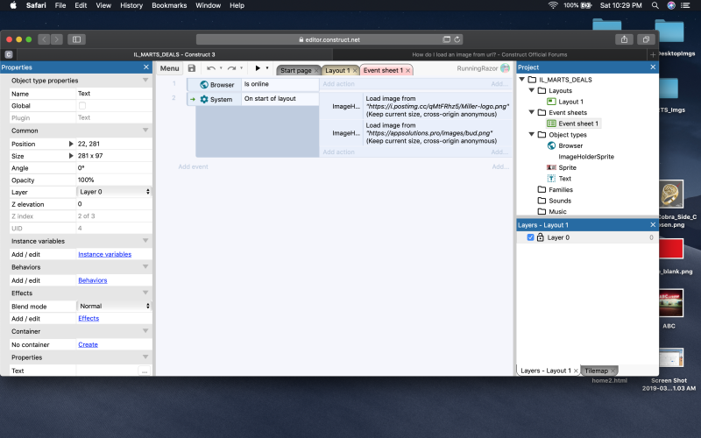
Task: Switch to the Tilemap tab
Action: coord(597,371)
